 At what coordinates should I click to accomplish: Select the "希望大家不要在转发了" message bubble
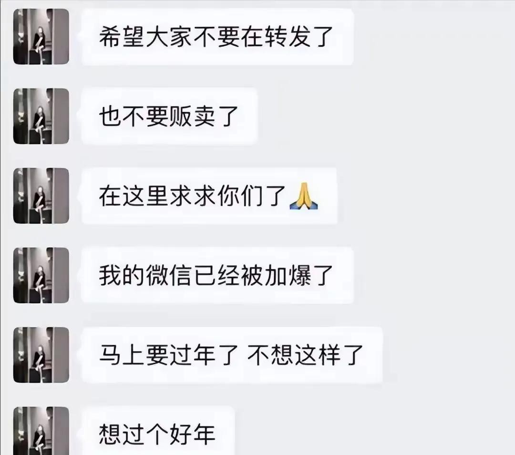[x=217, y=36]
